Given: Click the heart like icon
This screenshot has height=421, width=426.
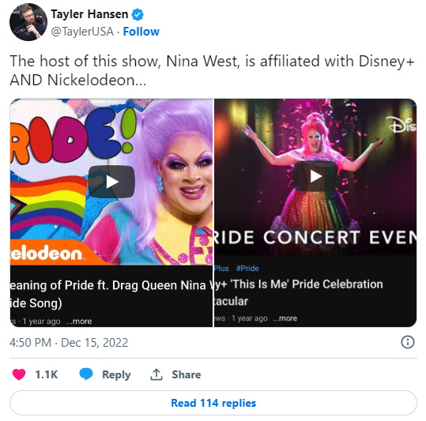Looking at the screenshot, I should click(19, 374).
